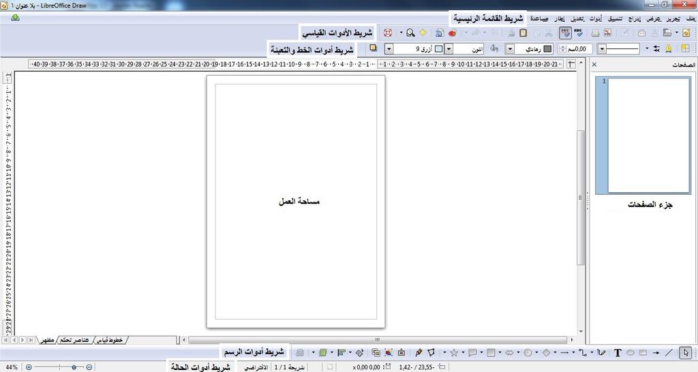The width and height of the screenshot is (698, 372).
Task: Select the Symbol Shapes smiley tool
Action: [528, 352]
